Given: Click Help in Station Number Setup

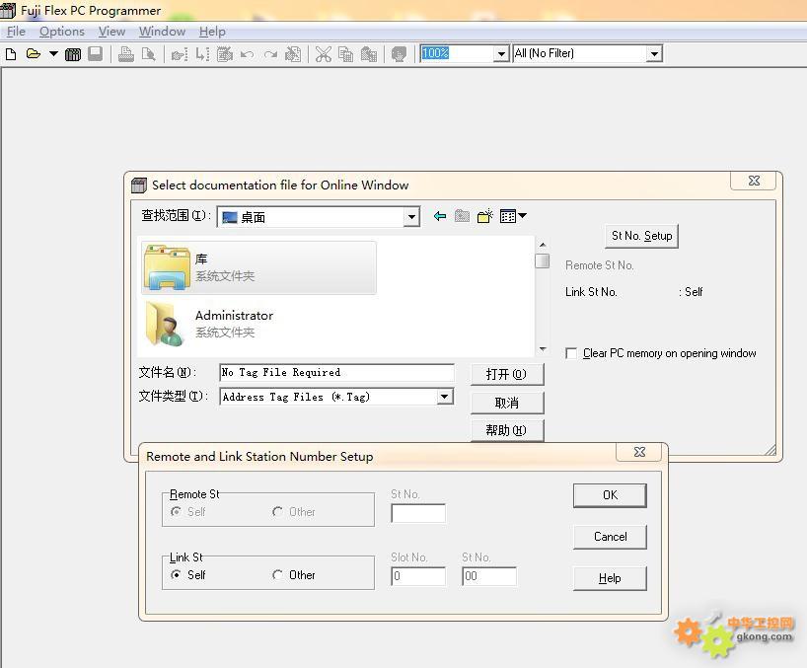Looking at the screenshot, I should pos(610,578).
